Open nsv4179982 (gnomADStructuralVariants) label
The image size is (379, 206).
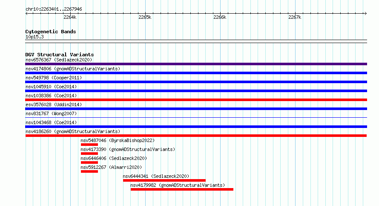(178, 185)
